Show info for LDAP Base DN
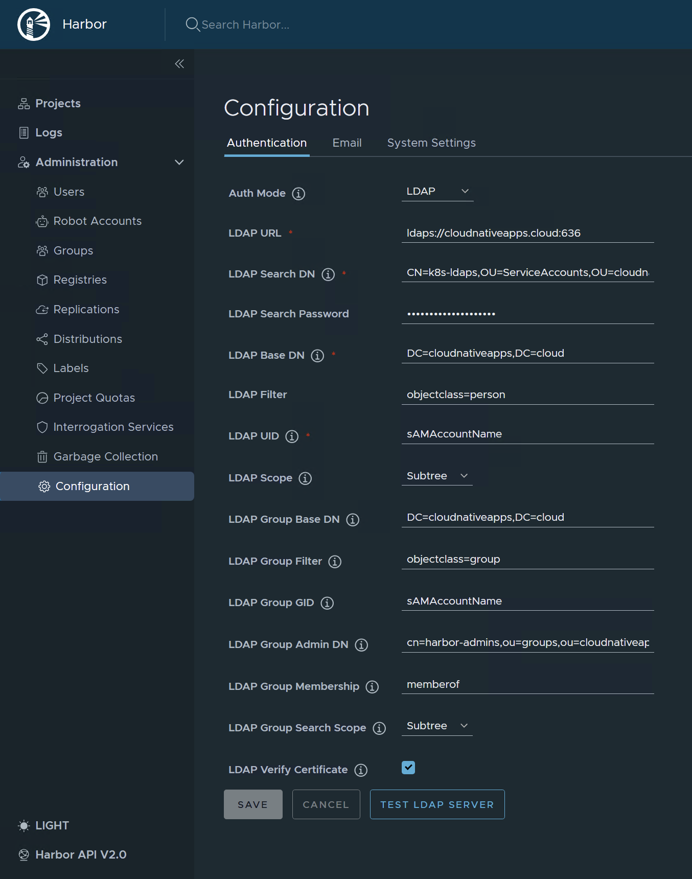The width and height of the screenshot is (692, 879). 317,356
